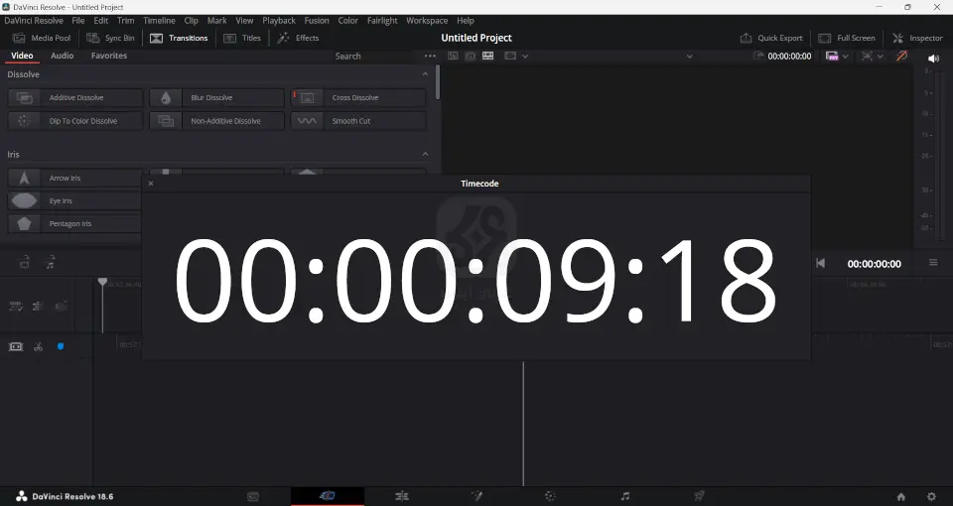The height and width of the screenshot is (506, 953).
Task: Select the Arrow Iris transition
Action: [75, 178]
